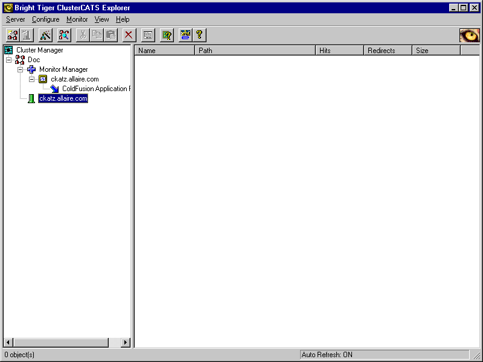The width and height of the screenshot is (483, 362).
Task: Select ColdFusion Application probe tree item
Action: point(95,89)
